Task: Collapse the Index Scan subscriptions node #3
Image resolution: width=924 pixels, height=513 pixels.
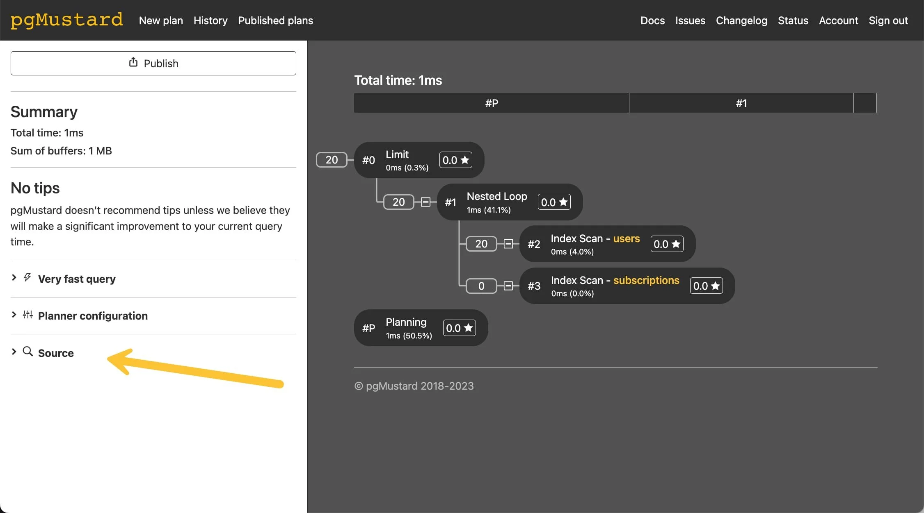Action: pyautogui.click(x=508, y=286)
